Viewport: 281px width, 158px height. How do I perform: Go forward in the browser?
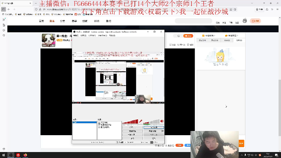click(14, 9)
